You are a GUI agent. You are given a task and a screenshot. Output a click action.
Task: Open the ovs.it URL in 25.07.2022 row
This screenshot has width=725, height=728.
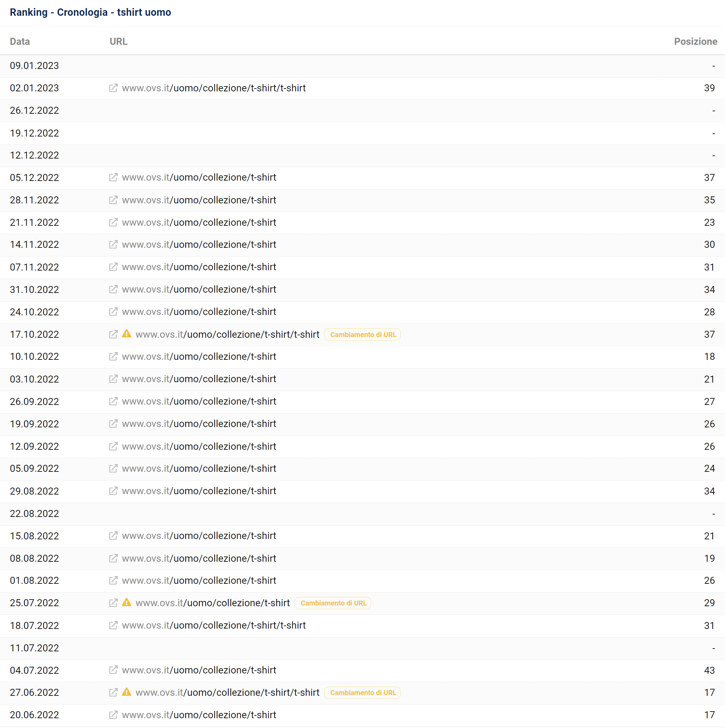click(213, 603)
